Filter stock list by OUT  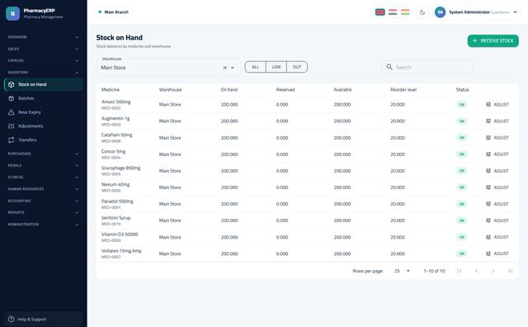(x=297, y=67)
